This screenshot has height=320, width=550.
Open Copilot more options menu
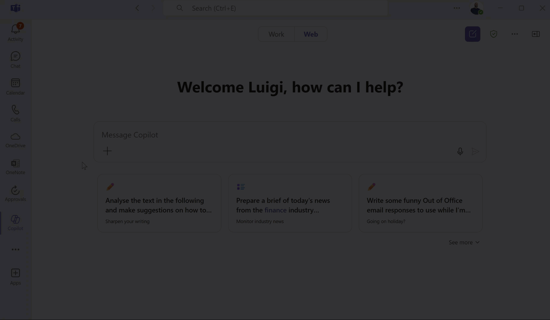(x=515, y=34)
